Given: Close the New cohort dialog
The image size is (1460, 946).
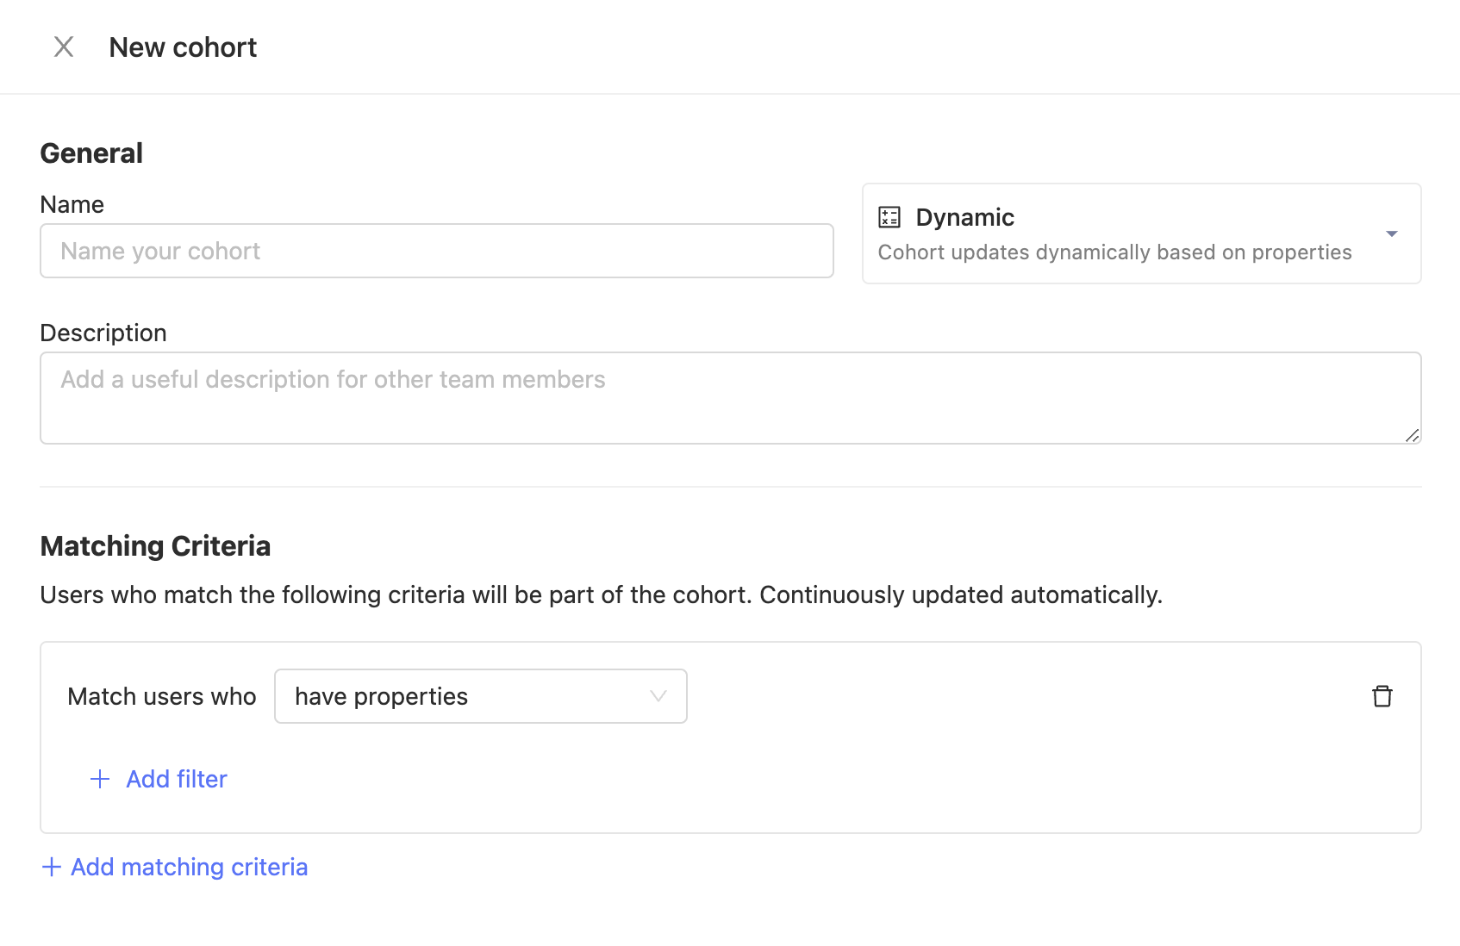Looking at the screenshot, I should click(x=64, y=47).
